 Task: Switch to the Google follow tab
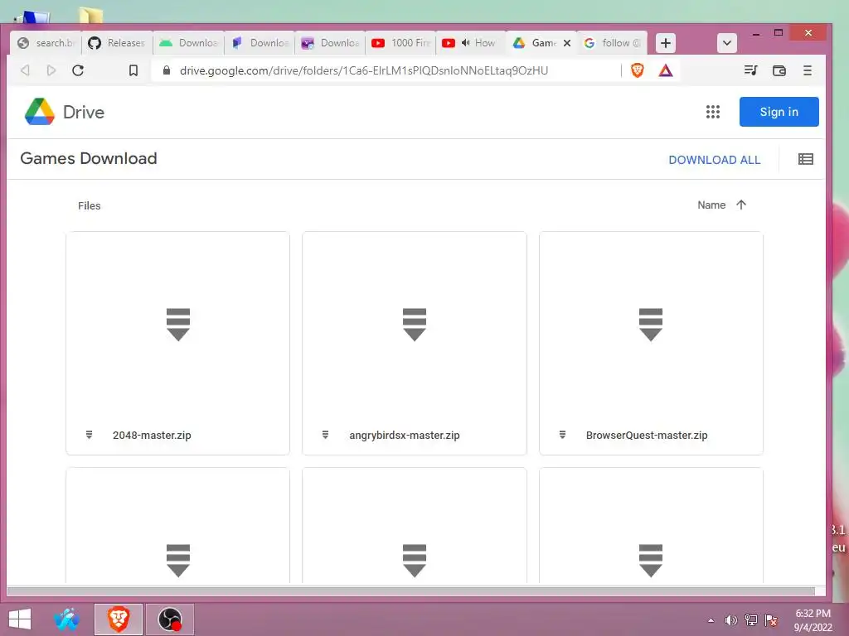613,43
